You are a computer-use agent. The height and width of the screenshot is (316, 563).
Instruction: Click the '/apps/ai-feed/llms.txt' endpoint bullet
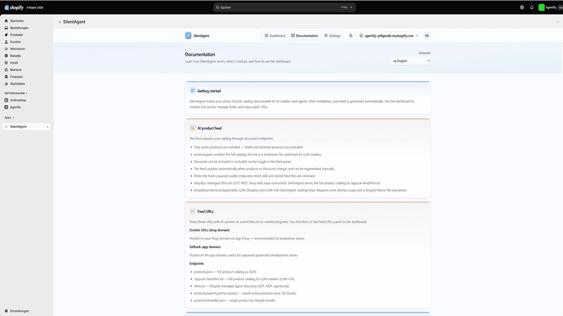[244, 279]
